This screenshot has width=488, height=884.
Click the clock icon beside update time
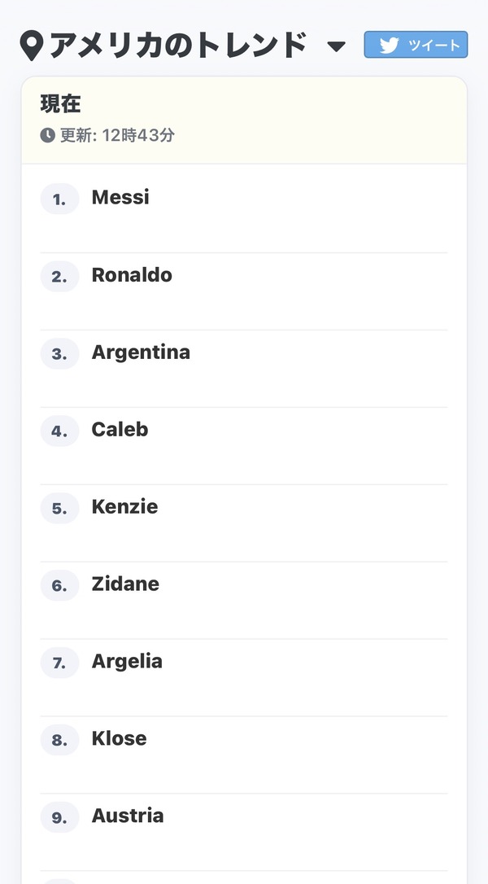(48, 135)
